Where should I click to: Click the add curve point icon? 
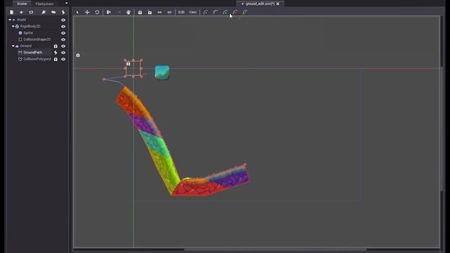[x=225, y=13]
